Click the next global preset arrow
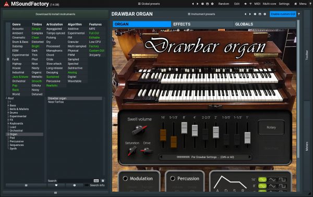The image size is (313, 197). 198,4
